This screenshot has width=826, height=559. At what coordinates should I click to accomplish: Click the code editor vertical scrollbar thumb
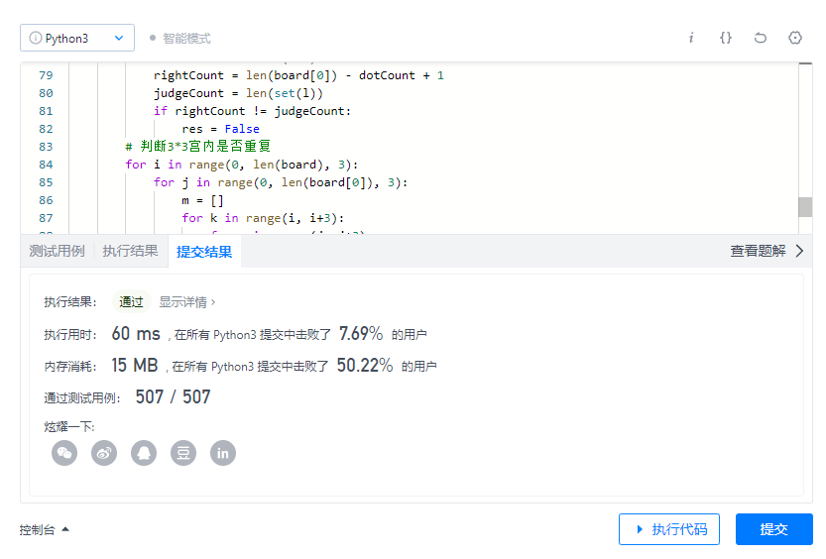(x=805, y=207)
